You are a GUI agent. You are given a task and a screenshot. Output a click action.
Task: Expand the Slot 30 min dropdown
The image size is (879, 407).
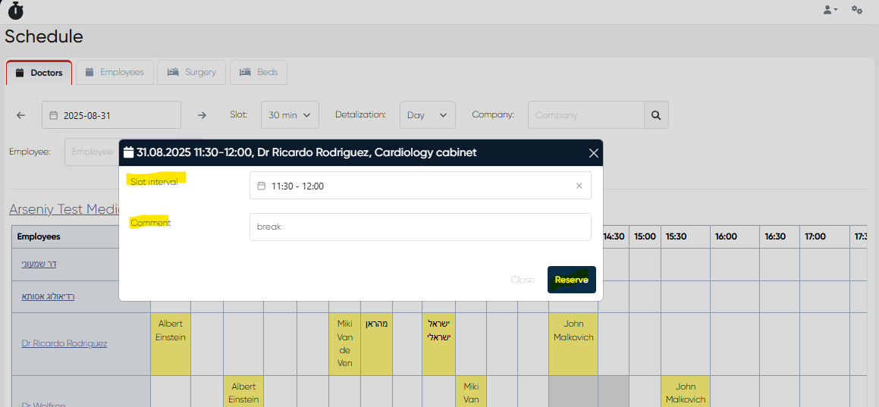tap(290, 115)
